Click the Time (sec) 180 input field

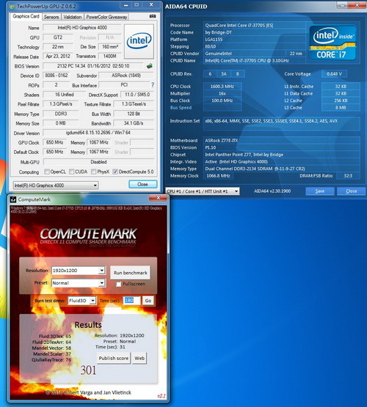point(131,301)
